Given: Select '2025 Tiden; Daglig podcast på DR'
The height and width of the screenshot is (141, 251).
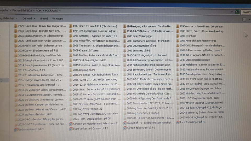Looking at the screenshot, I should pos(90,119).
